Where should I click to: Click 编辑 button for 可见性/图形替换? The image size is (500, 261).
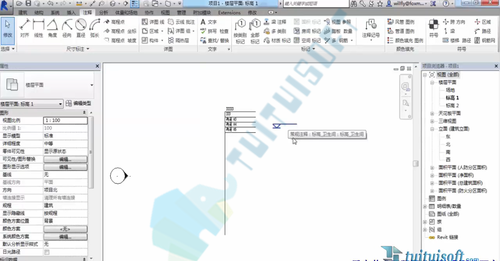coord(65,159)
